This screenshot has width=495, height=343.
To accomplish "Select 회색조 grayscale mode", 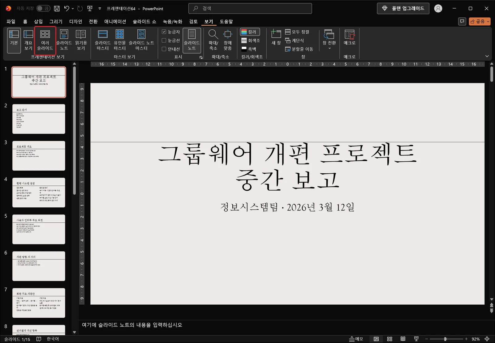I will [251, 40].
